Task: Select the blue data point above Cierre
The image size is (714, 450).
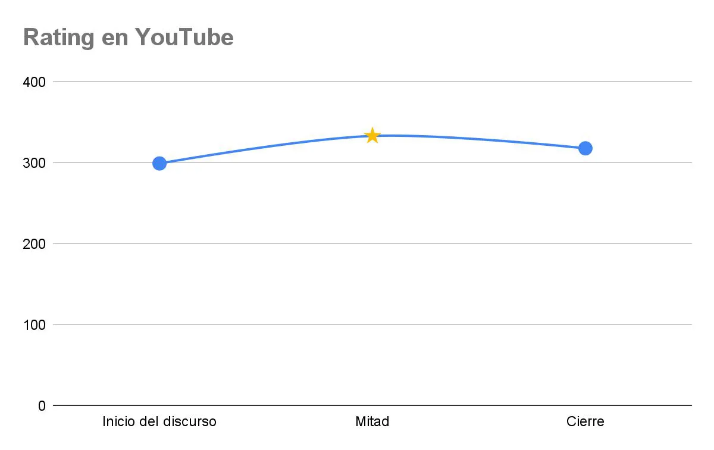Action: 585,148
